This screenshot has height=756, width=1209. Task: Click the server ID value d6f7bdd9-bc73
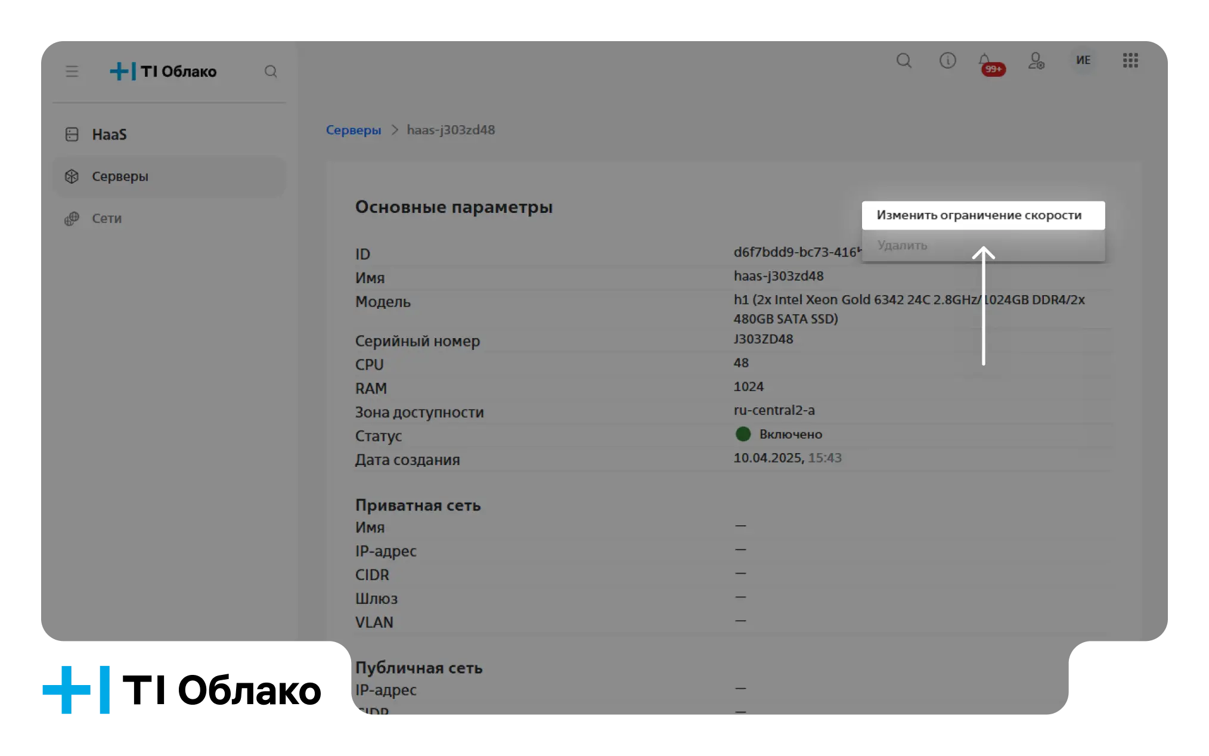pyautogui.click(x=798, y=252)
